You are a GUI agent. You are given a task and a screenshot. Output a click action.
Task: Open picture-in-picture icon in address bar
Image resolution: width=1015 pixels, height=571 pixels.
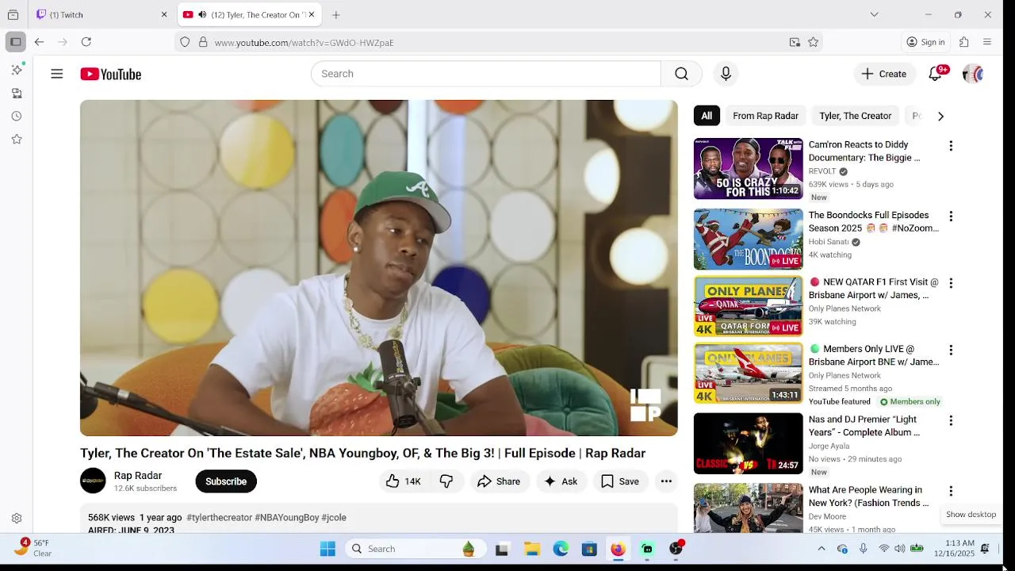(x=795, y=42)
